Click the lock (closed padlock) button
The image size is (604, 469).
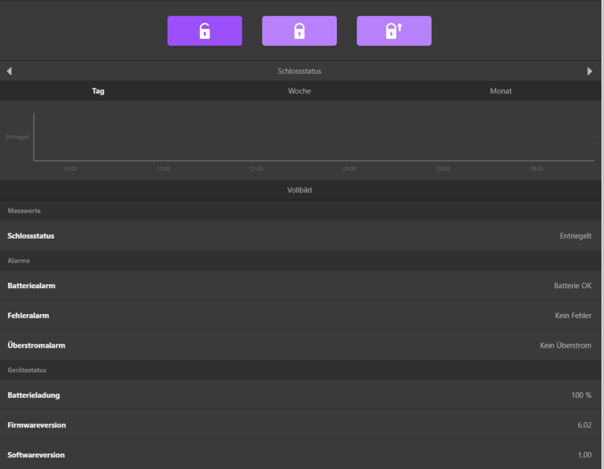299,31
